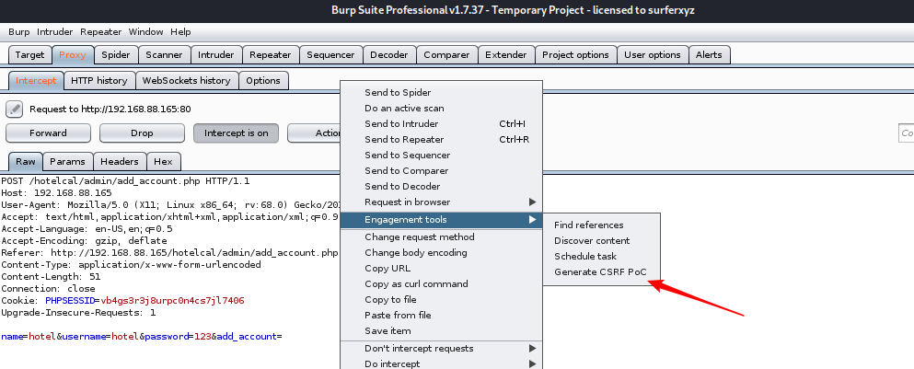Toggle the Intercept is on button
This screenshot has width=914, height=369.
236,133
